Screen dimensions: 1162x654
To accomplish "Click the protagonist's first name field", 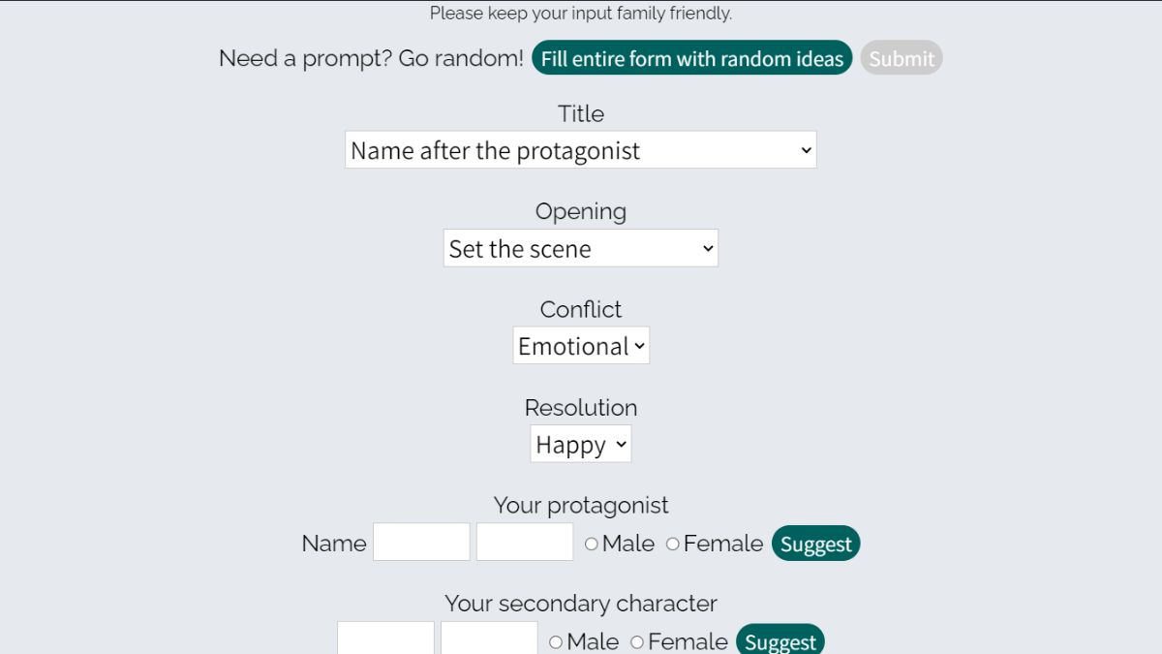I will pos(421,541).
